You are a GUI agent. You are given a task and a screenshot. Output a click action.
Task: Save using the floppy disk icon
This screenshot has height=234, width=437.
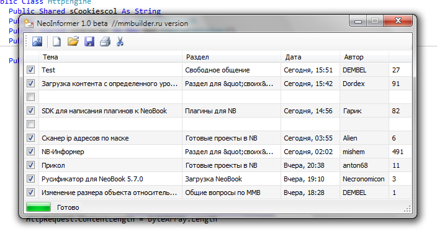[89, 41]
